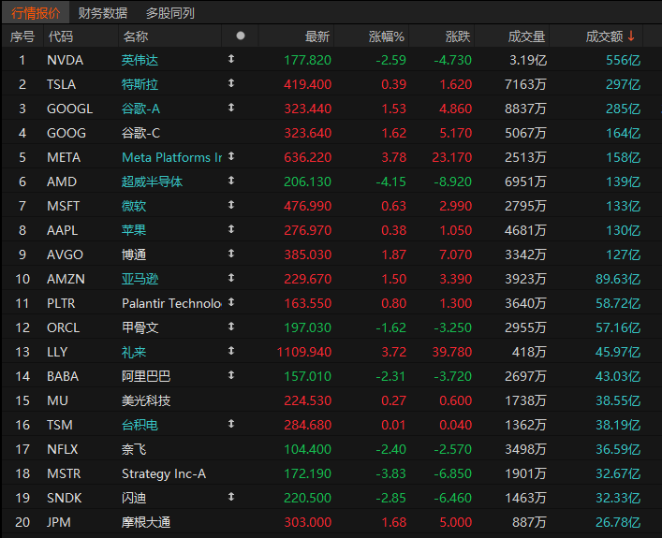Screen dimensions: 662x538
Task: Click the up-down arrow icon for TSLA
Action: tap(231, 83)
